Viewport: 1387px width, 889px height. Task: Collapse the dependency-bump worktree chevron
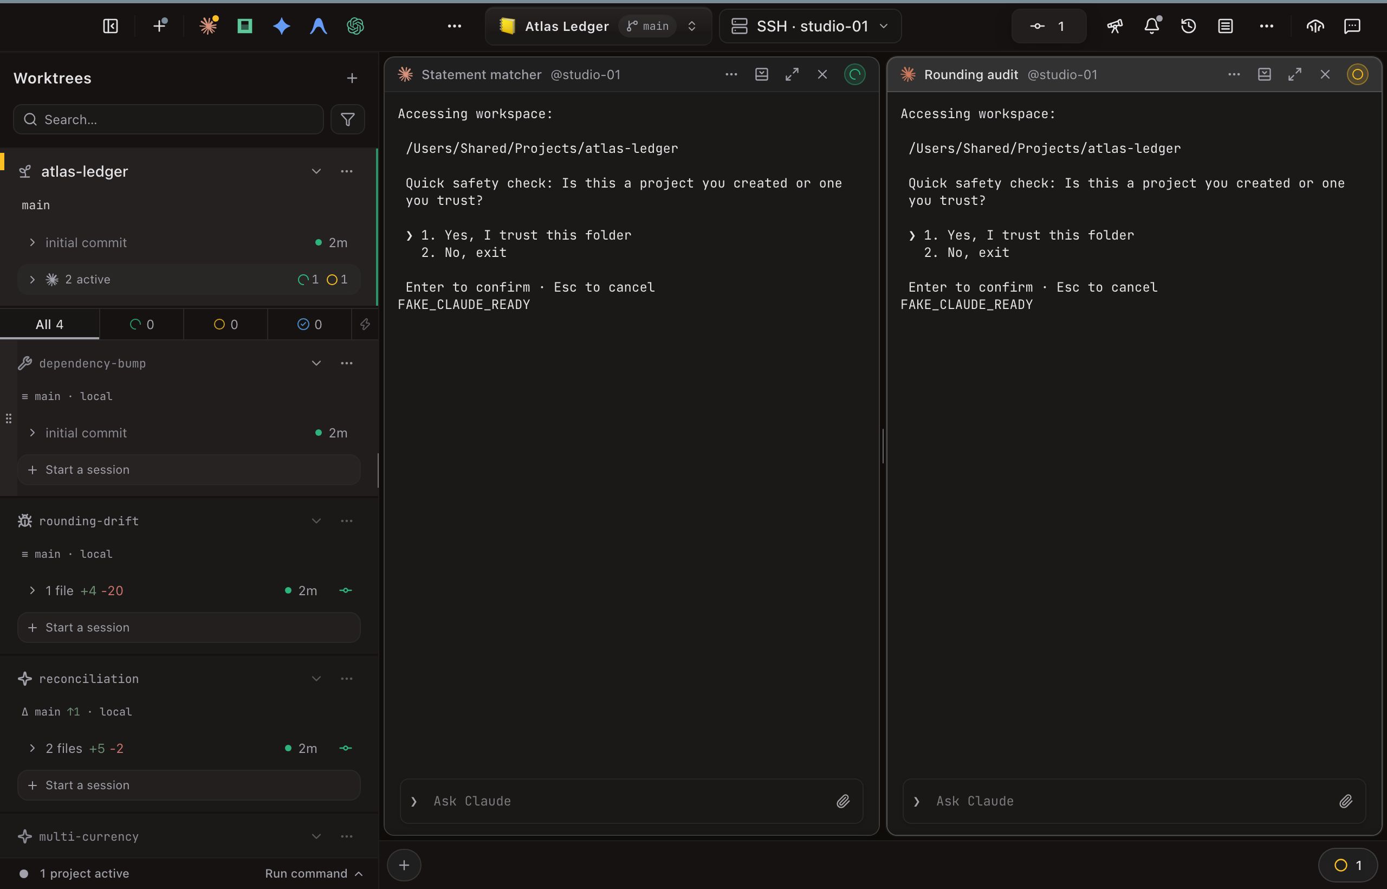pos(316,363)
